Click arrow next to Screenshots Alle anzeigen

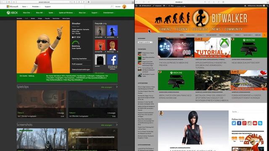coord(117,125)
